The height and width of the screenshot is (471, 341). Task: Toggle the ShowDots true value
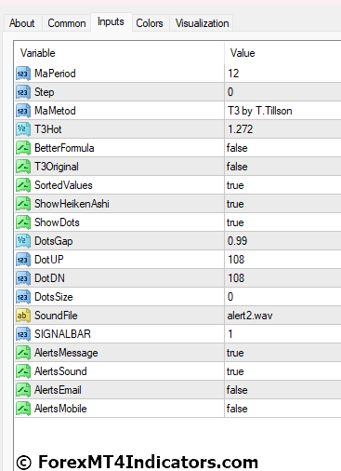[x=282, y=222]
